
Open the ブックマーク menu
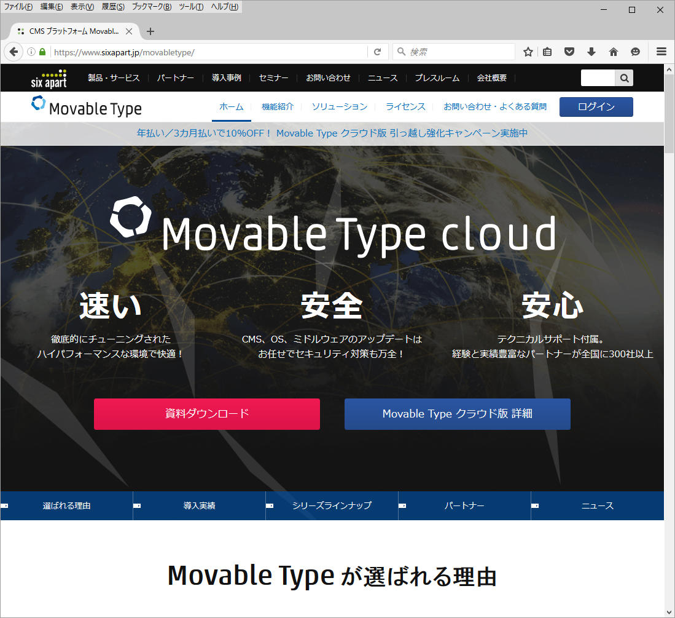(x=152, y=7)
